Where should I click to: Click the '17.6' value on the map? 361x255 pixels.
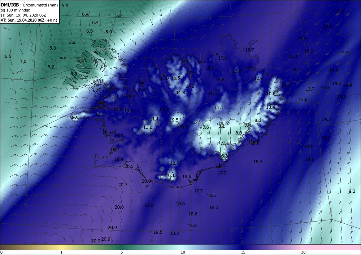click(222, 58)
